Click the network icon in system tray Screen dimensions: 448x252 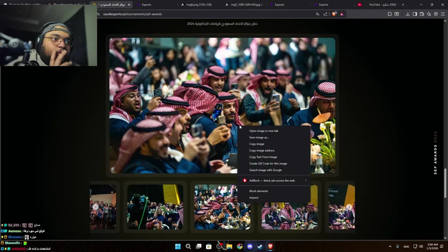point(415,246)
